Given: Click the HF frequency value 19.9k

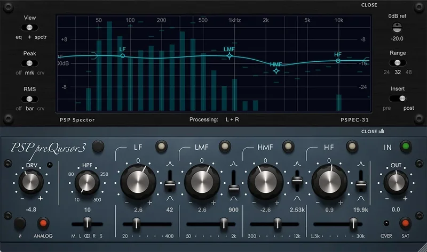Looking at the screenshot, I should pos(361,209).
